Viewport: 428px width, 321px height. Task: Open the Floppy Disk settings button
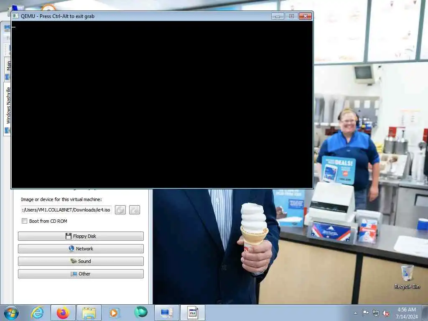point(81,236)
